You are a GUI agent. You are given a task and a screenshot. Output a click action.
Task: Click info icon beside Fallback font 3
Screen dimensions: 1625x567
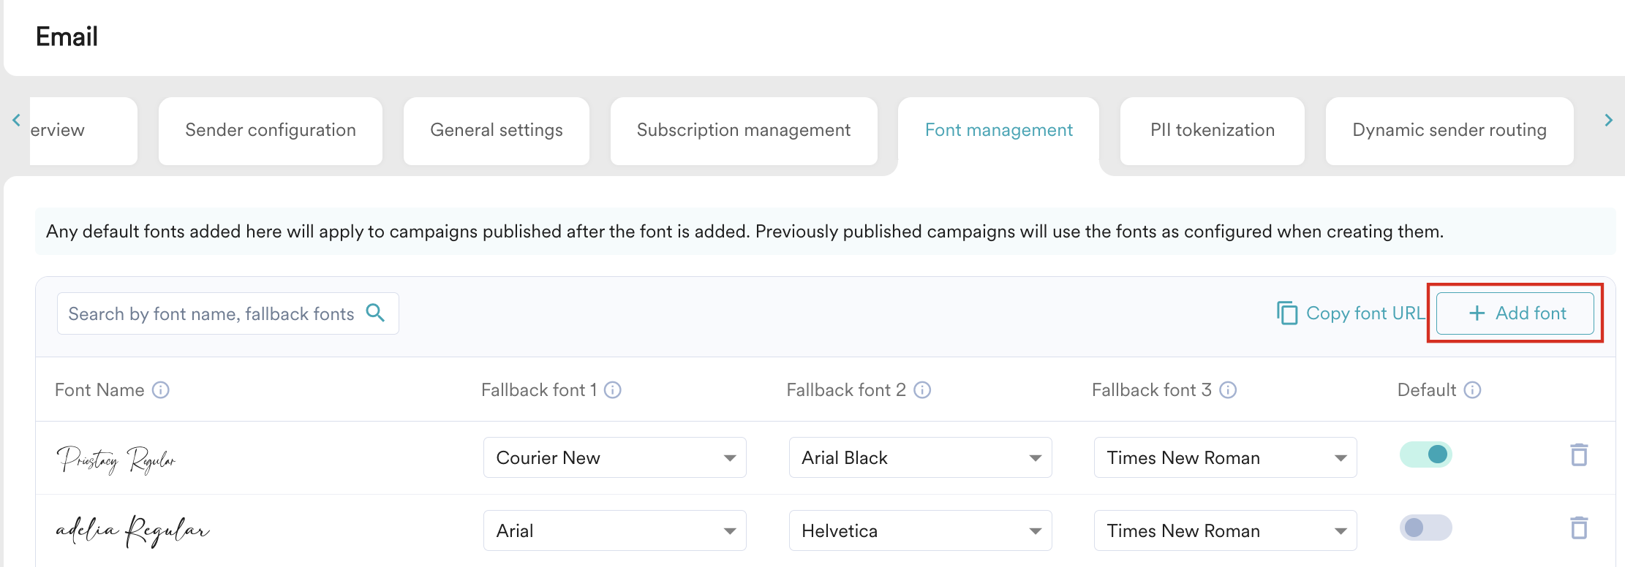[x=1228, y=390]
